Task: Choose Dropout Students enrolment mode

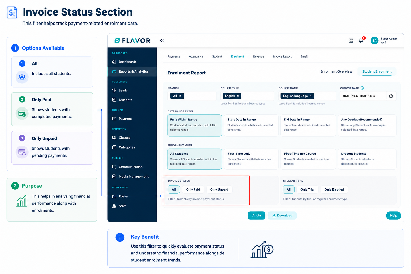Action: click(x=367, y=159)
